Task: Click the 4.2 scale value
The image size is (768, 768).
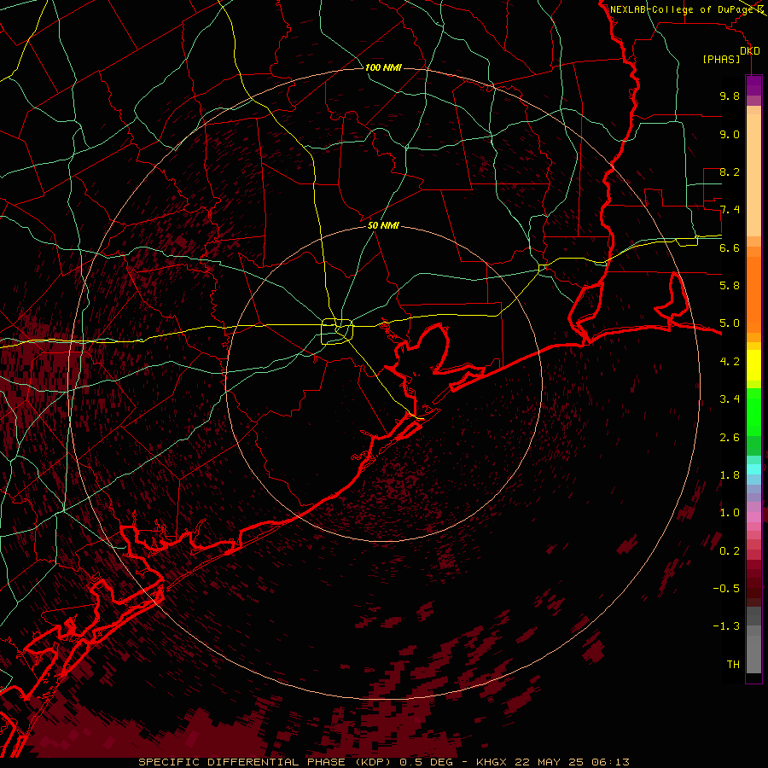Action: (730, 362)
